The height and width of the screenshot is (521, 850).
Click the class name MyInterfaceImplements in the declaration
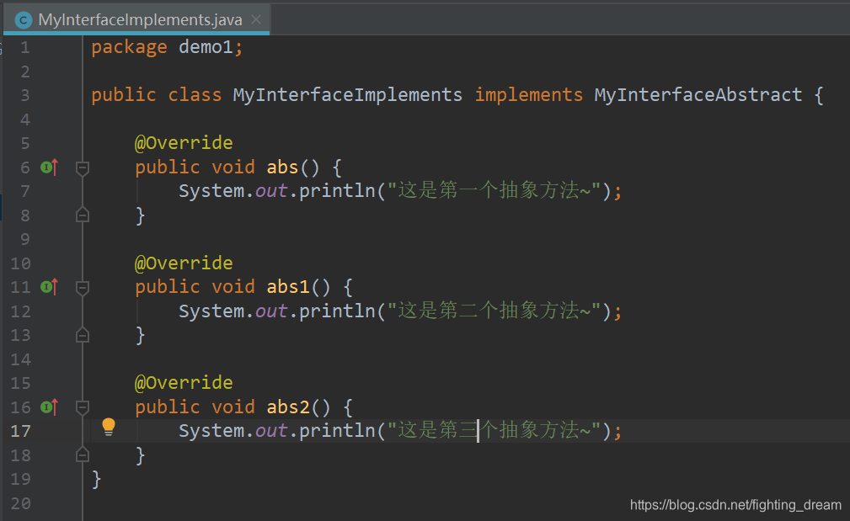click(347, 95)
